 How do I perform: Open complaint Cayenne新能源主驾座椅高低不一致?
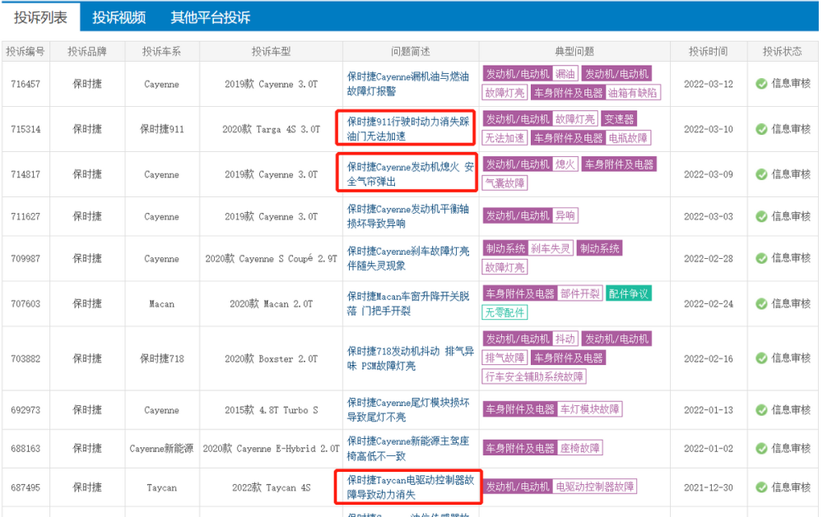click(x=408, y=449)
